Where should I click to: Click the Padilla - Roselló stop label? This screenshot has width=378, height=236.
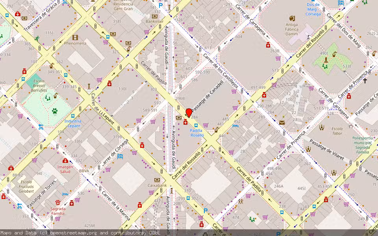[x=196, y=133]
